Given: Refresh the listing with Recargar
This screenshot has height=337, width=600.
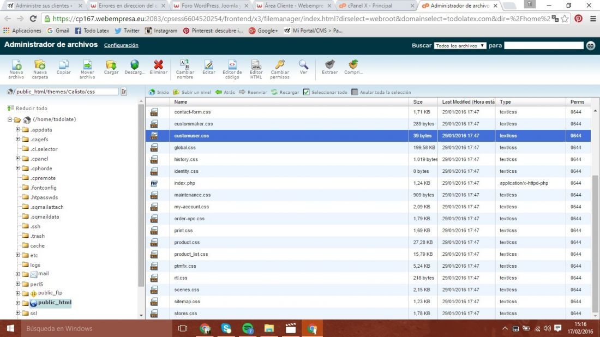Looking at the screenshot, I should point(285,92).
